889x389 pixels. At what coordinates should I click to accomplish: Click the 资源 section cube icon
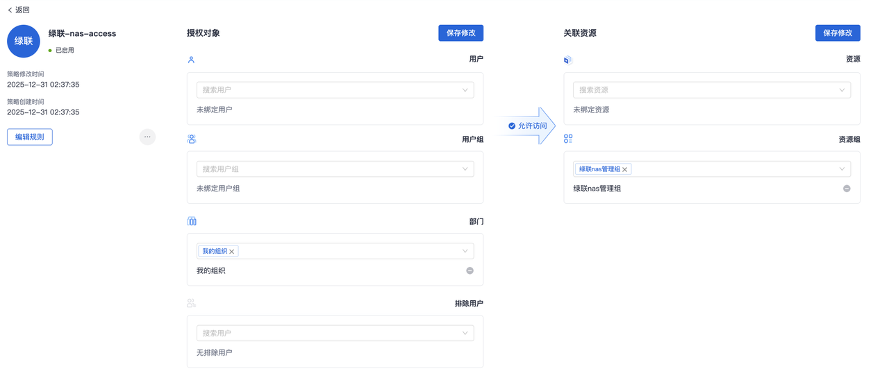pyautogui.click(x=567, y=60)
